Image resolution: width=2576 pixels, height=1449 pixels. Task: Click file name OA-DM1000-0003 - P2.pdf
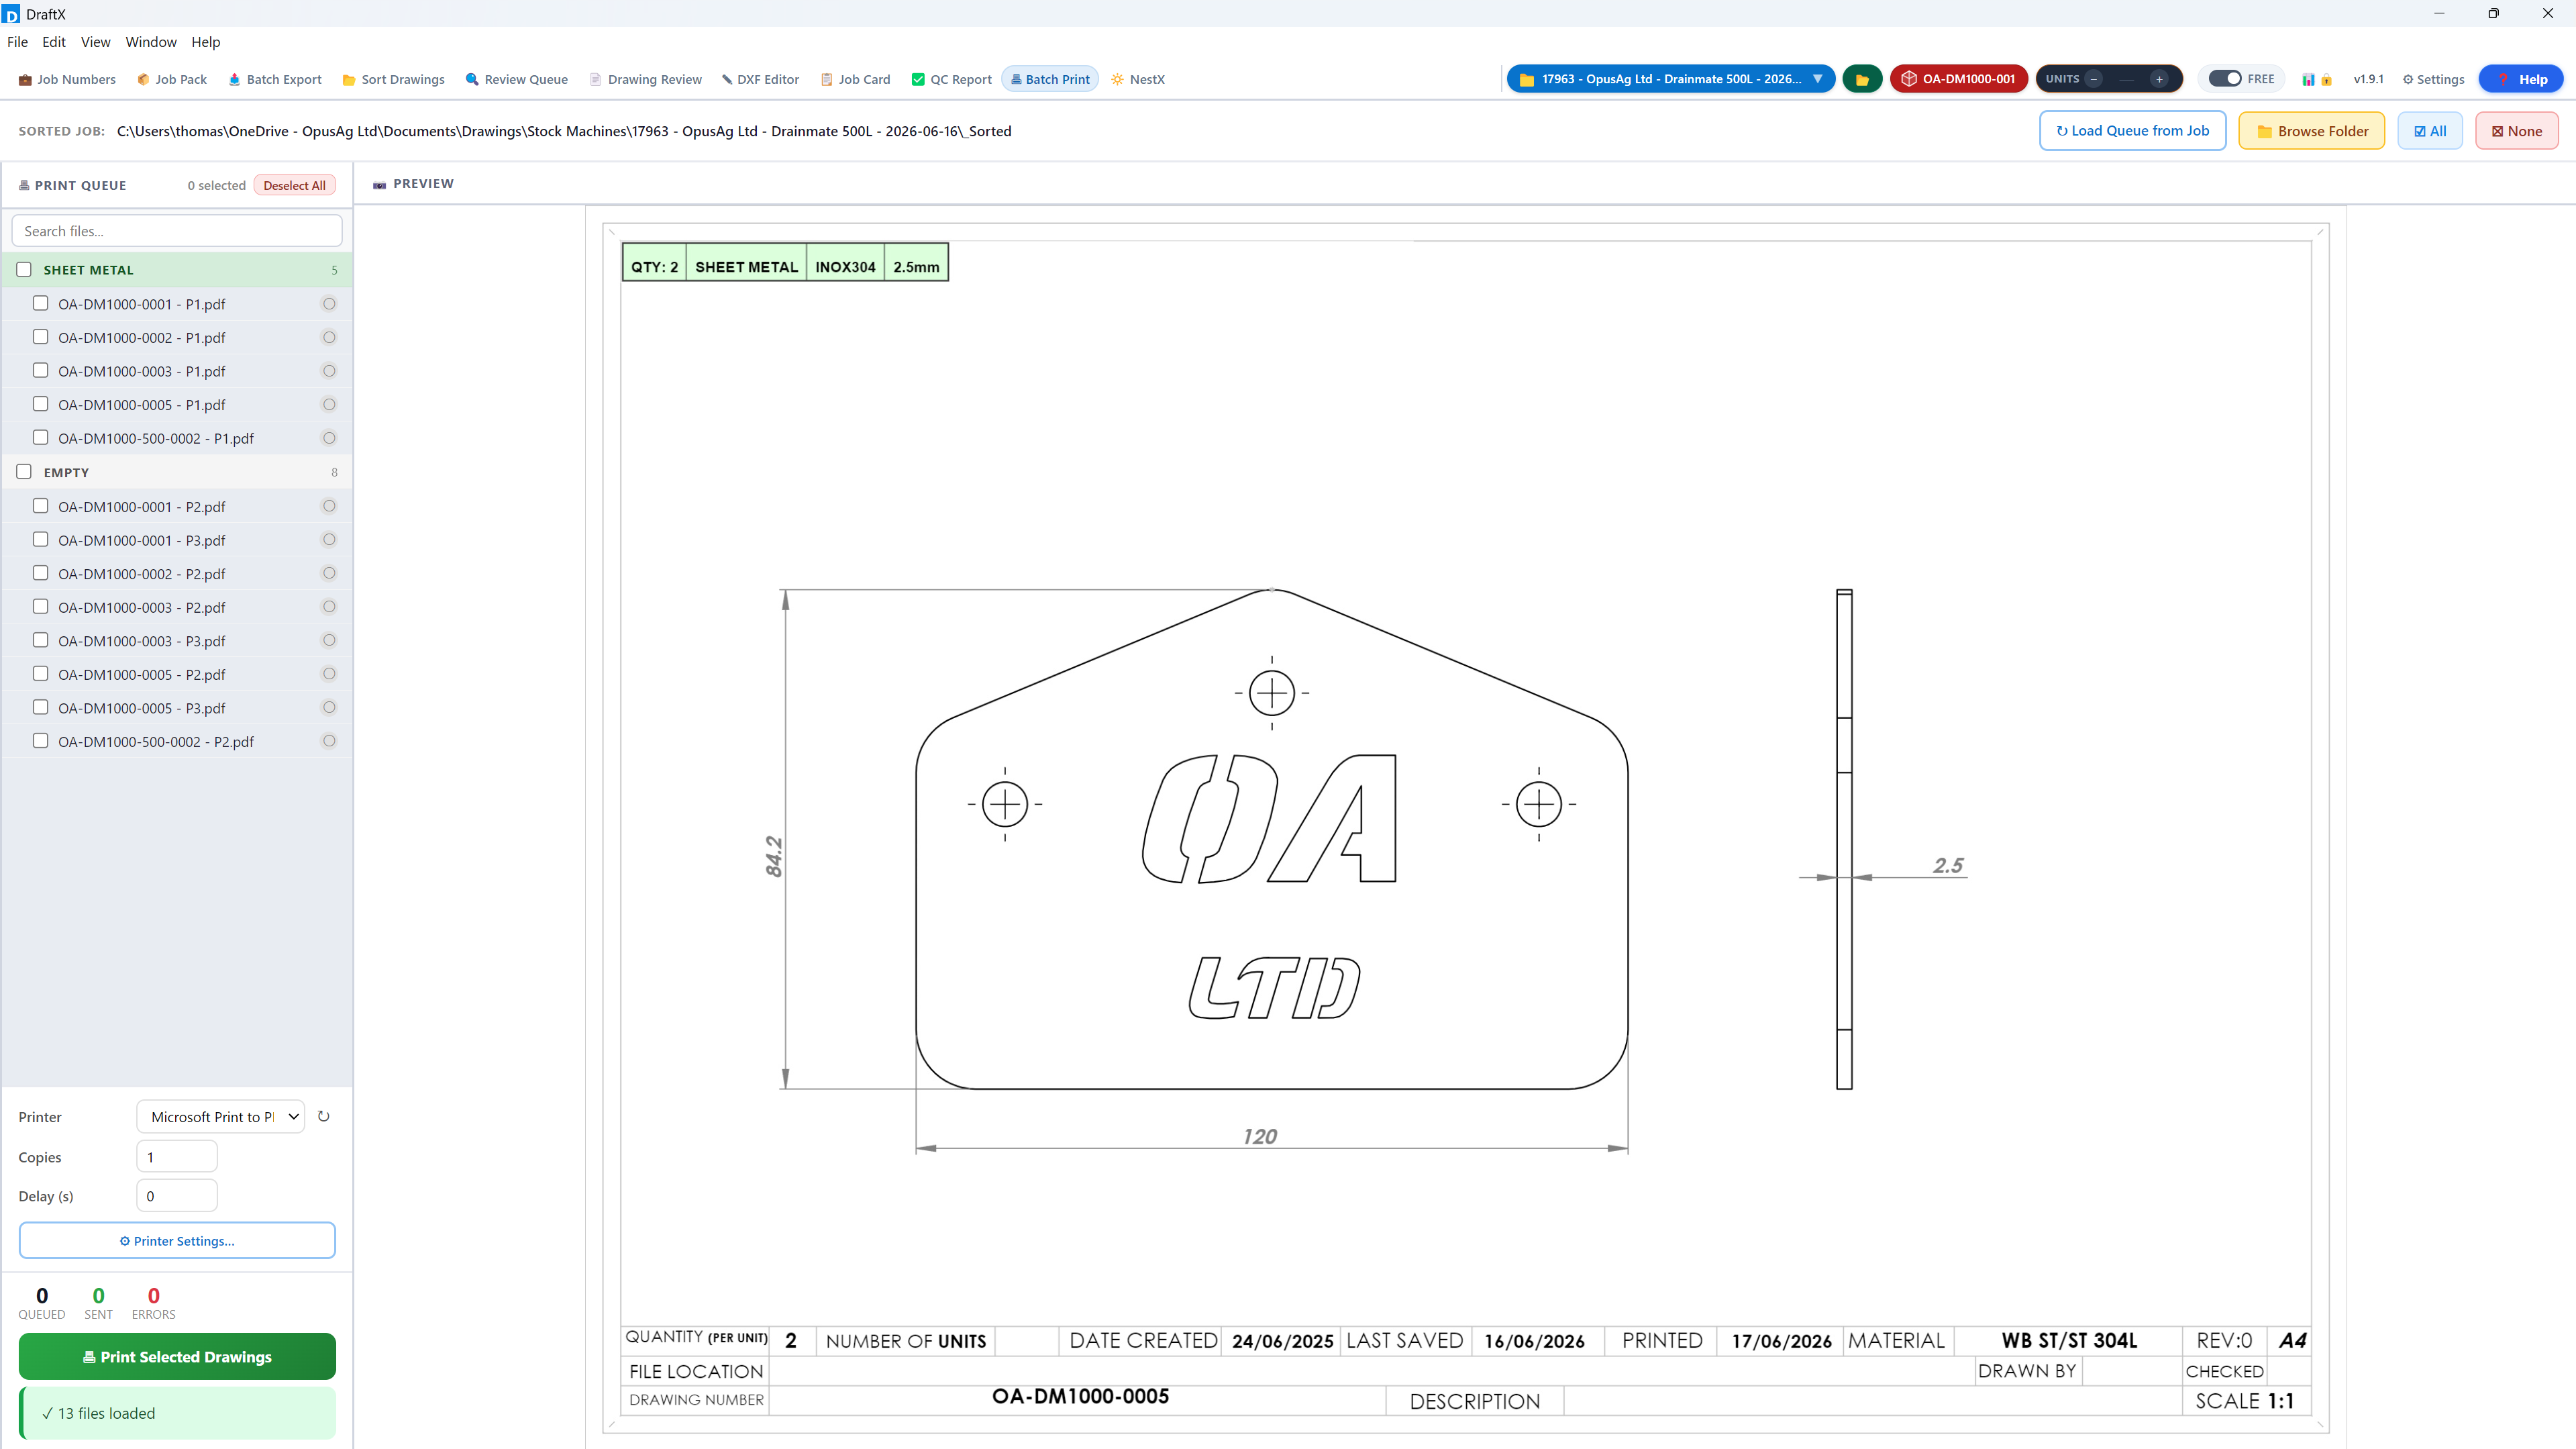142,608
